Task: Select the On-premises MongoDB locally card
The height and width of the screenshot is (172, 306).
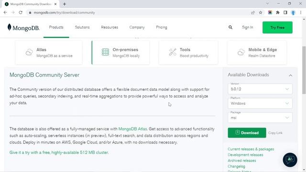Action: pyautogui.click(x=120, y=53)
